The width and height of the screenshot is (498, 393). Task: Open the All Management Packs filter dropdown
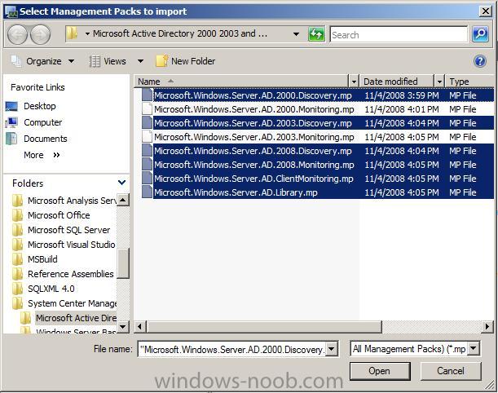coord(474,348)
